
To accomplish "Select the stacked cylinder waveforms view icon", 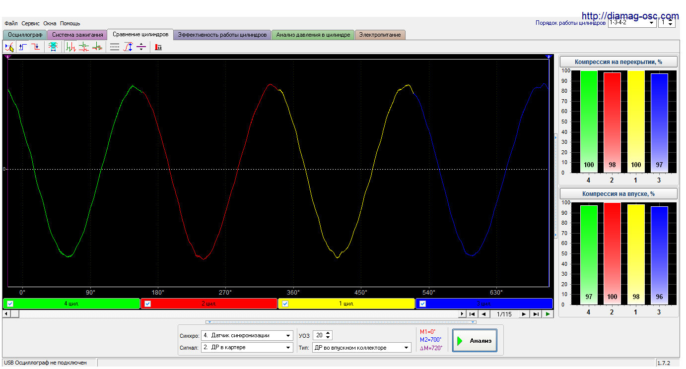I will [84, 47].
